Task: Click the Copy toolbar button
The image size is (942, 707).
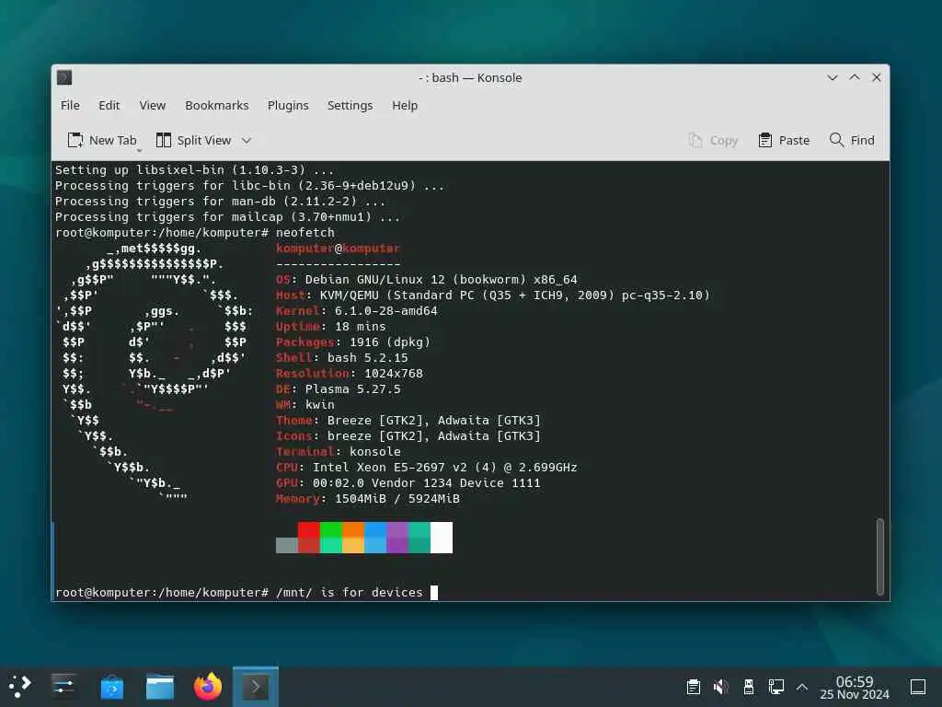Action: click(713, 140)
